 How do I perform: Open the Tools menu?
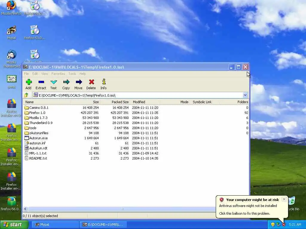[72, 74]
